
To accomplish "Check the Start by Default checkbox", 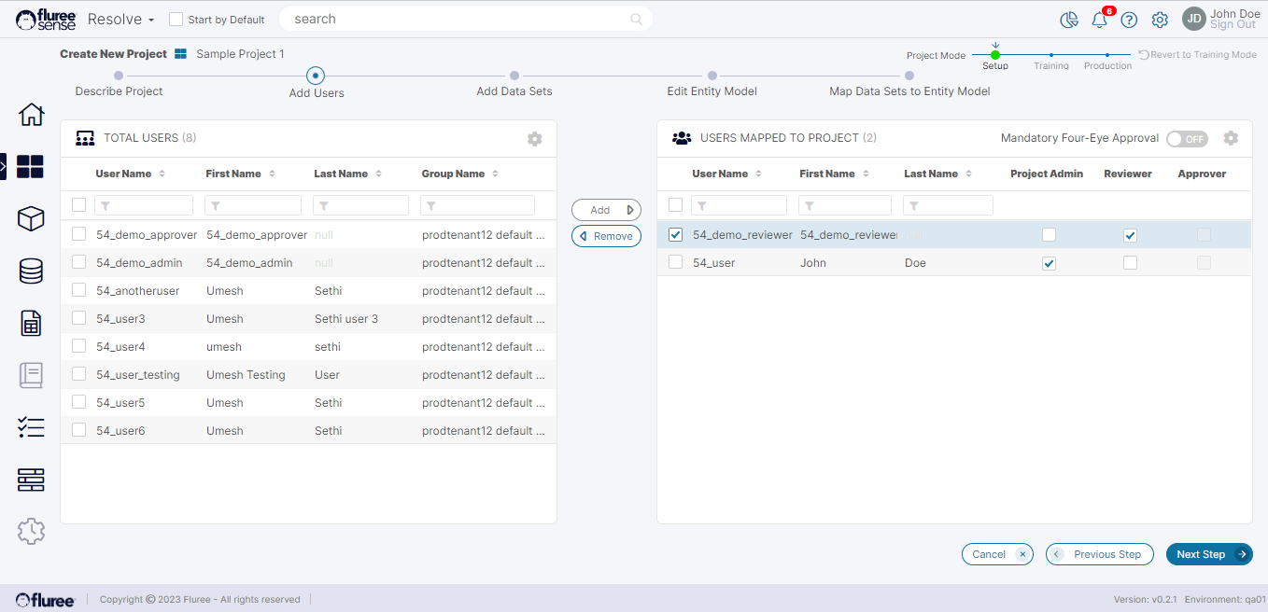I will 176,20.
